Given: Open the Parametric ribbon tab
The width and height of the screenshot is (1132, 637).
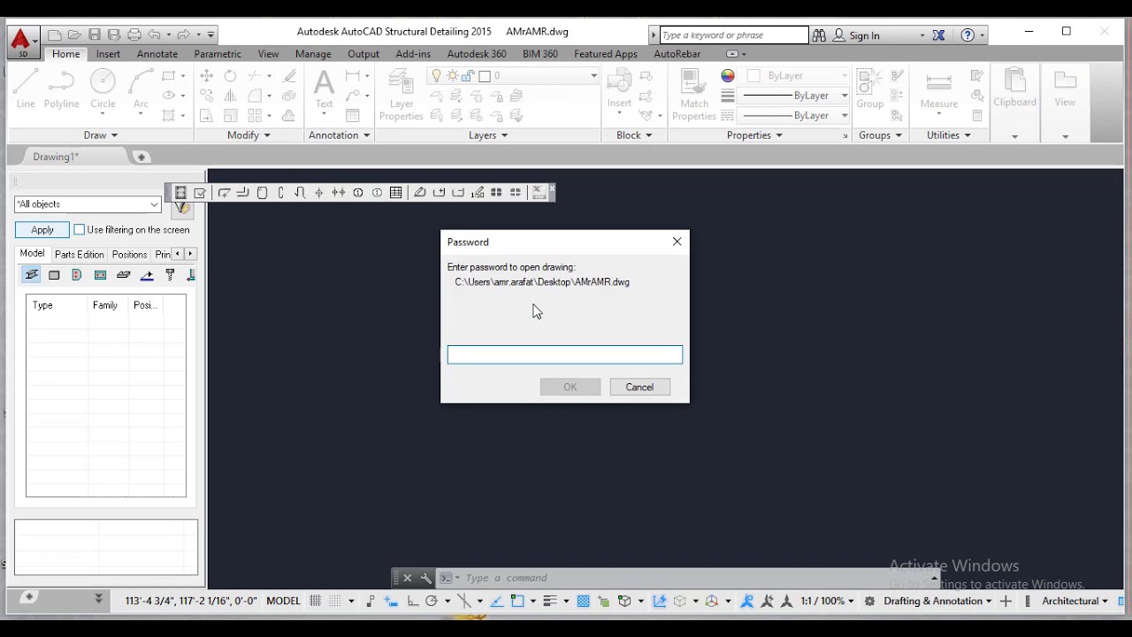Looking at the screenshot, I should (x=218, y=54).
